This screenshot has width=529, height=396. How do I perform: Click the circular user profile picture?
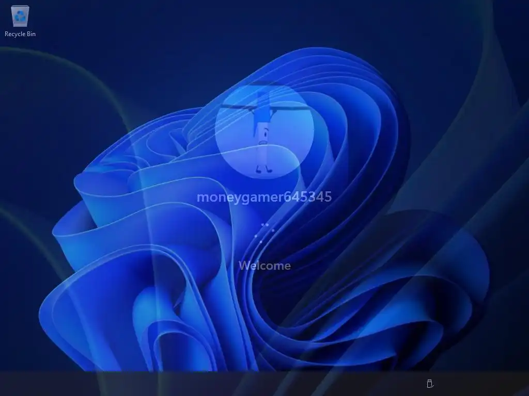264,130
